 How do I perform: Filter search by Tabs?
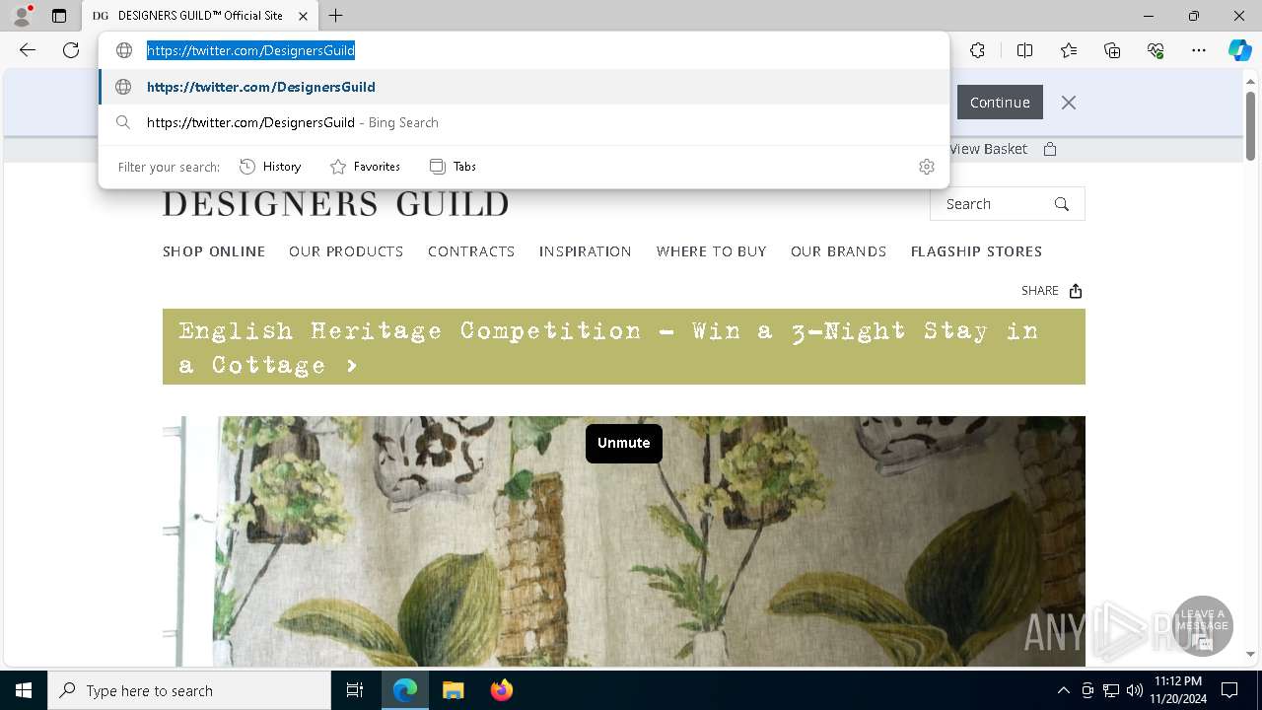pos(453,167)
